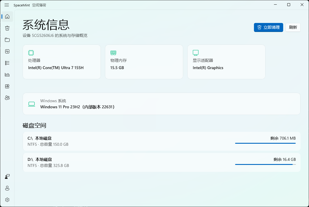Click the 刷新 refresh button
The height and width of the screenshot is (207, 309).
pyautogui.click(x=293, y=27)
